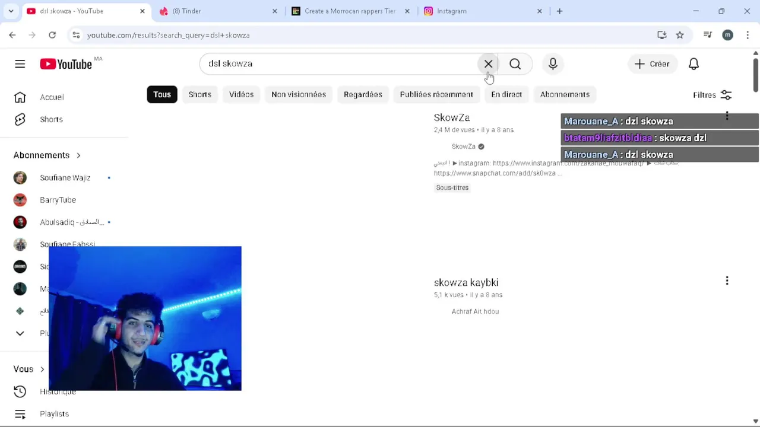This screenshot has width=760, height=427.
Task: Close the Instagram tab
Action: [x=540, y=11]
